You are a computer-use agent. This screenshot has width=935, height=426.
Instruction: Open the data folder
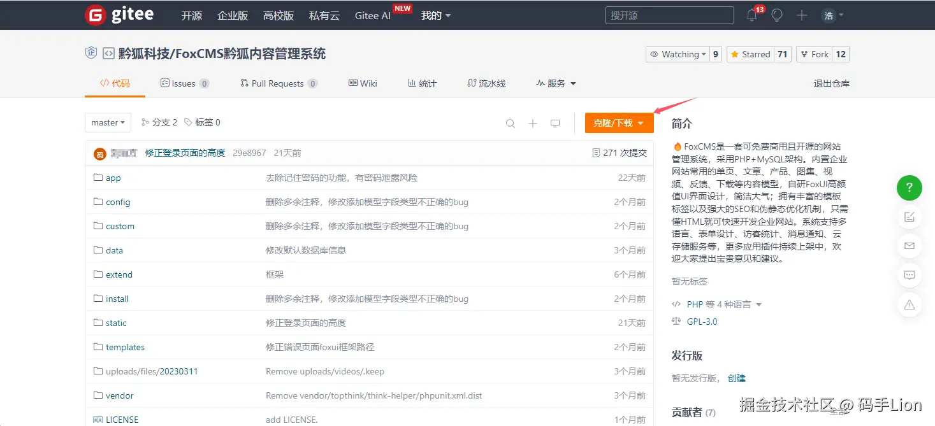pos(114,250)
